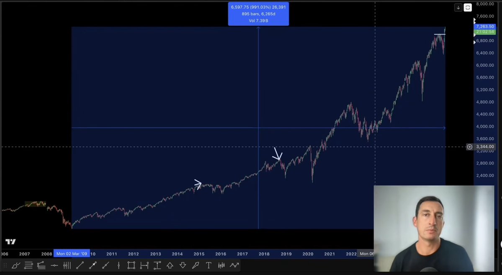502x275 pixels.
Task: Grab the drawing toolbar drag handle
Action: tap(5, 265)
